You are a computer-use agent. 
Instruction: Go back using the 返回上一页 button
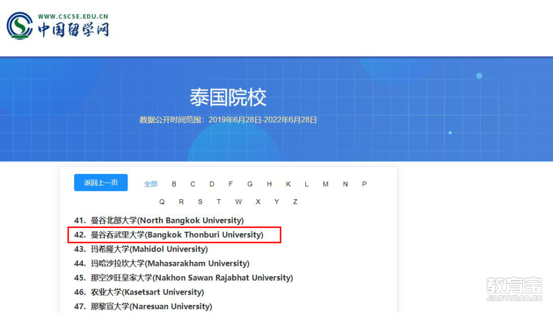tap(101, 183)
